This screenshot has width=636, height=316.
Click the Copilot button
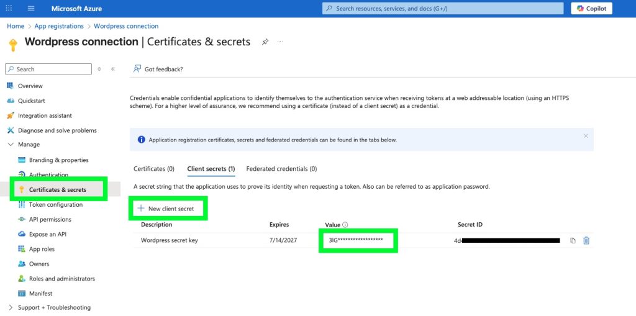pos(591,9)
